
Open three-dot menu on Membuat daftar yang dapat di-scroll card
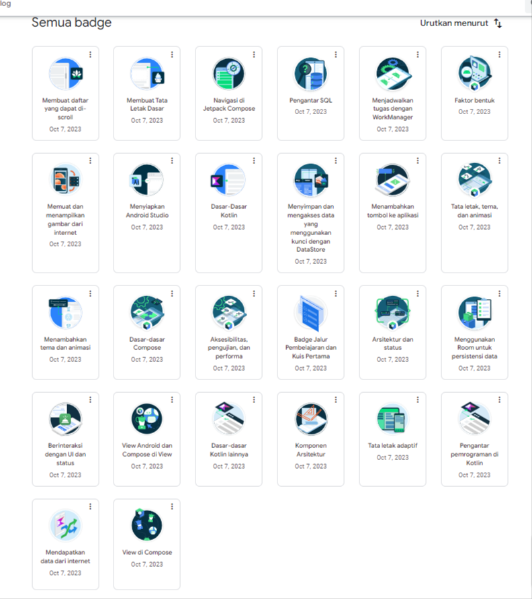(x=90, y=54)
